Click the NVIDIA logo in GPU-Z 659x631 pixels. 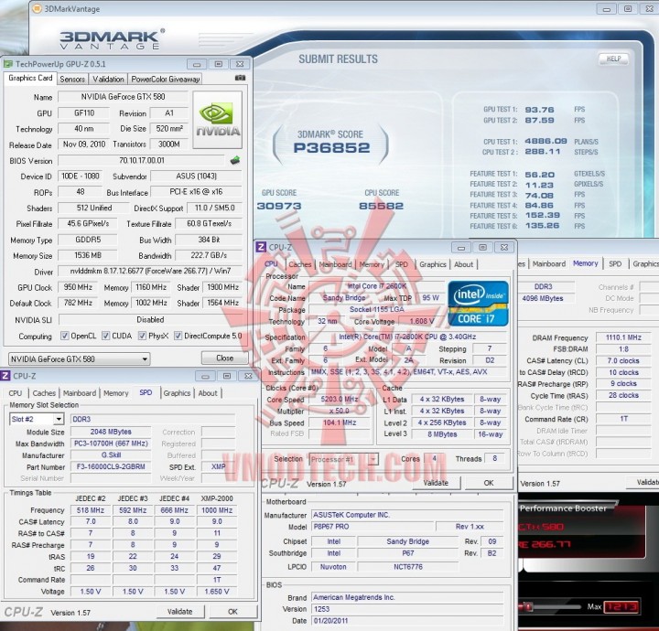tap(217, 120)
